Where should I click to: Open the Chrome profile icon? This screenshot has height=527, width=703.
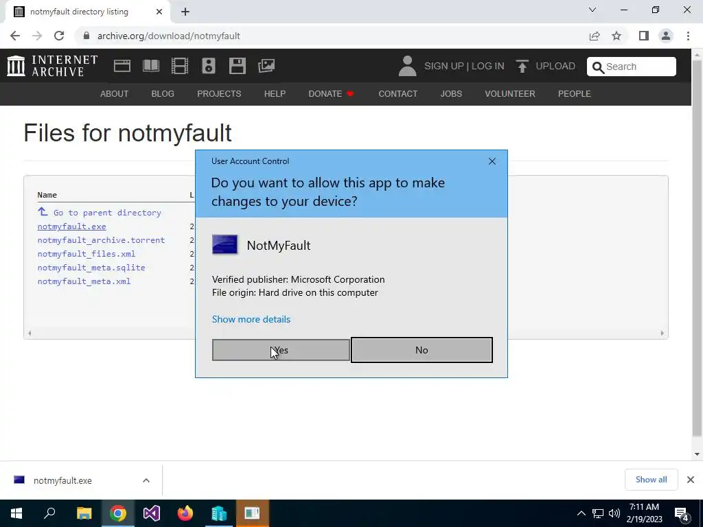click(666, 36)
